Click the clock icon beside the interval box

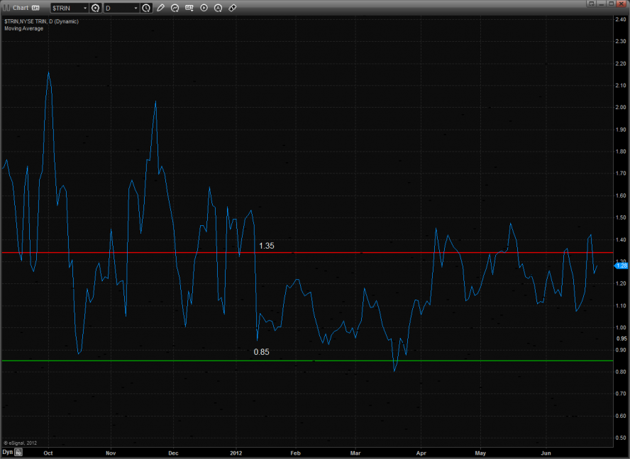146,8
